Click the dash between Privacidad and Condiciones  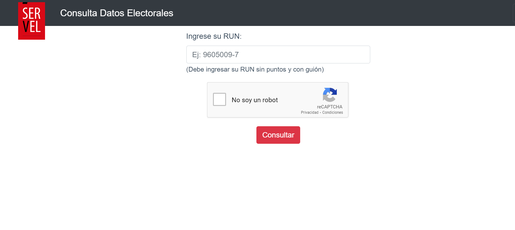pyautogui.click(x=320, y=112)
